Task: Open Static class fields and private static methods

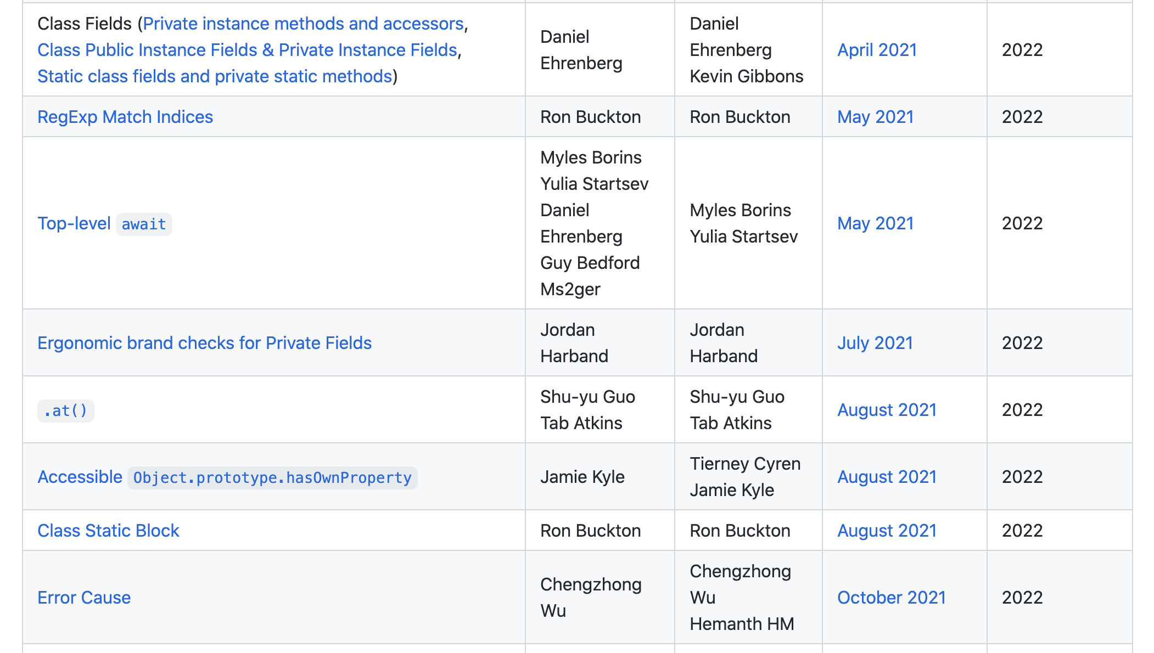Action: pos(215,76)
